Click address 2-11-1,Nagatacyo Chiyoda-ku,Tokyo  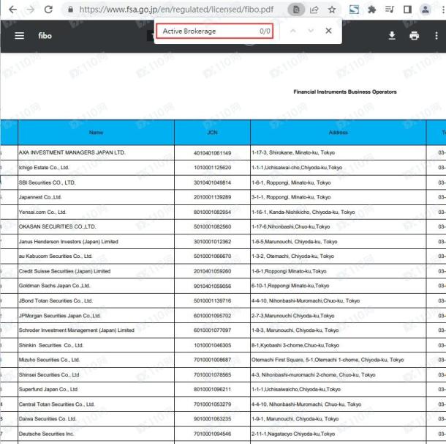[x=293, y=434]
